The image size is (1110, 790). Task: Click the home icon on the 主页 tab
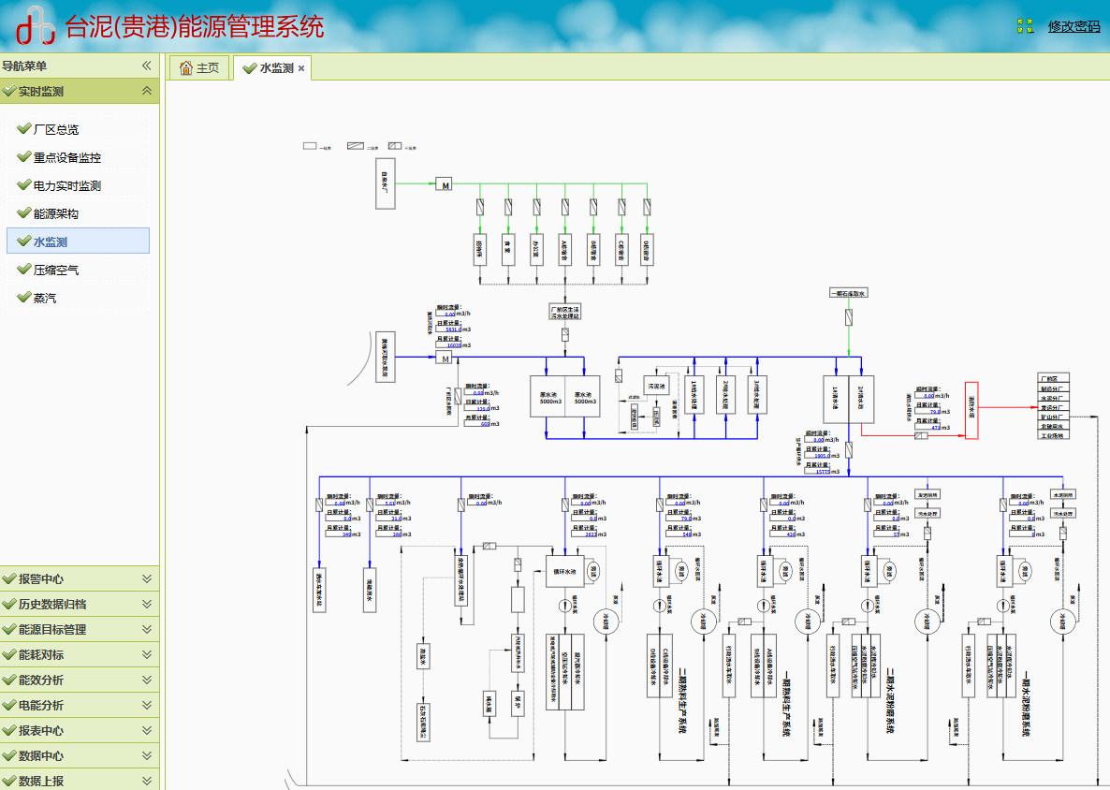pos(186,68)
